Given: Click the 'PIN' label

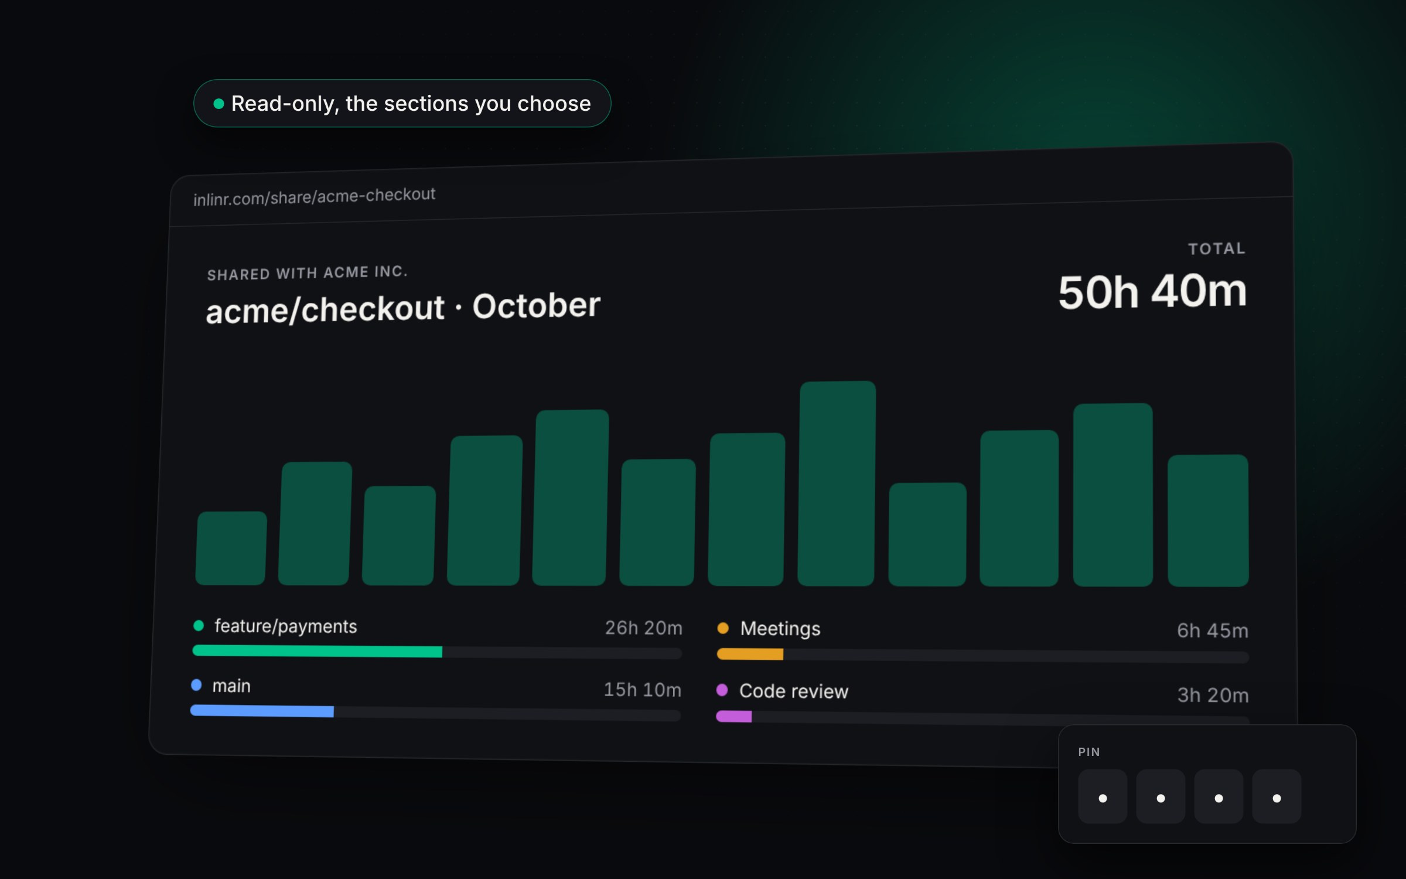Looking at the screenshot, I should click(1089, 752).
